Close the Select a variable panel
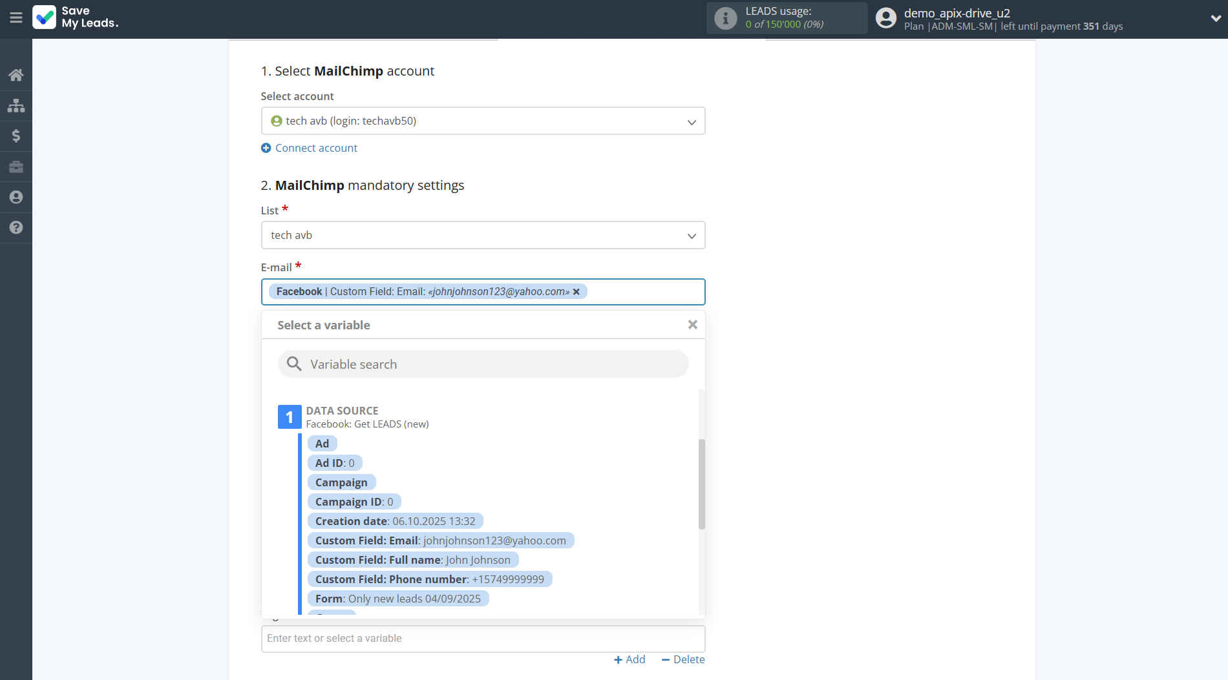Viewport: 1228px width, 680px height. click(692, 325)
